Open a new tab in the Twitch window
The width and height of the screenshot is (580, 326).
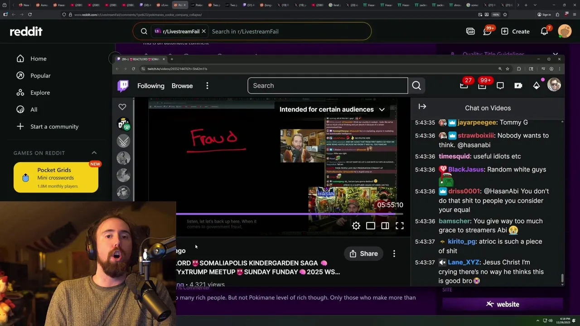pos(172,59)
